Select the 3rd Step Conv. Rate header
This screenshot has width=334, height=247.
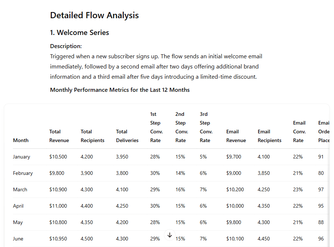206,127
